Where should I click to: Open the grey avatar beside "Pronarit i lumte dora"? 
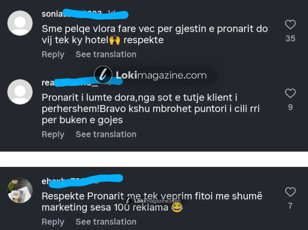(20, 92)
